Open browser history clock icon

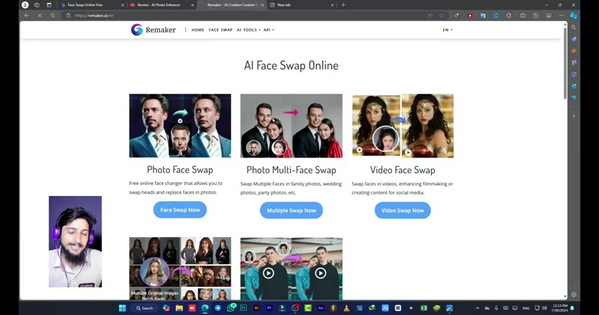pyautogui.click(x=536, y=15)
